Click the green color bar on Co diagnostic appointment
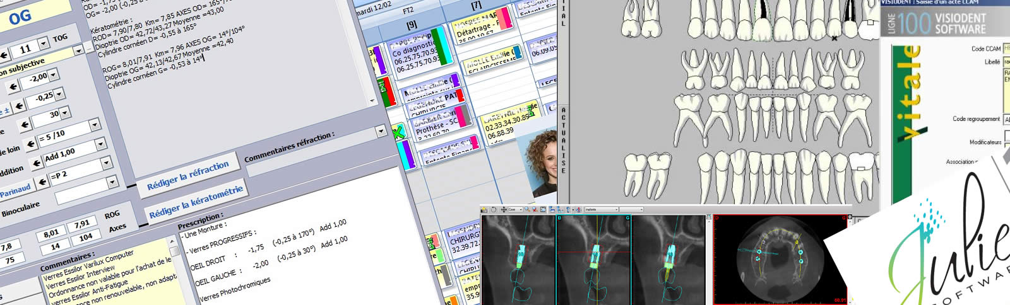1010x305 pixels. click(x=443, y=47)
